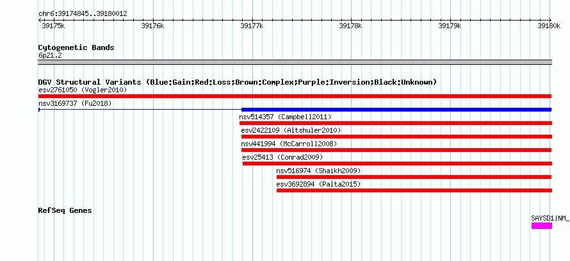Select the red bar under nsv514357
The height and width of the screenshot is (261, 570).
(x=396, y=123)
